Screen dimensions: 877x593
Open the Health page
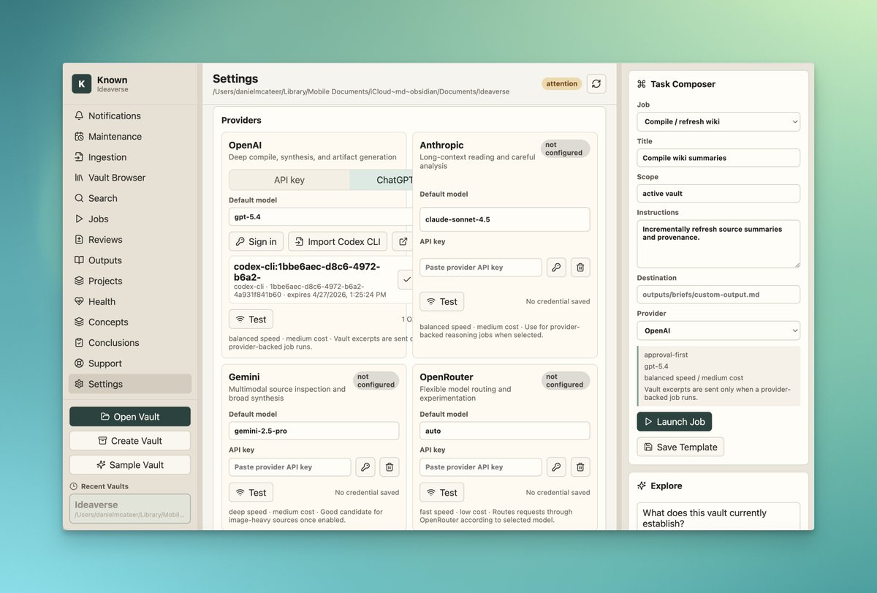coord(130,301)
